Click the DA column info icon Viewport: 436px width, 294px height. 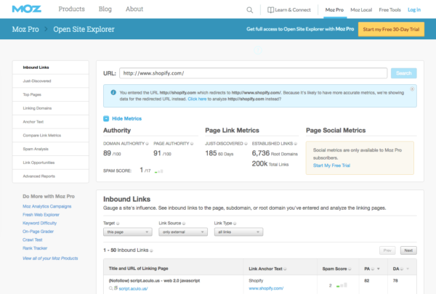pos(402,269)
